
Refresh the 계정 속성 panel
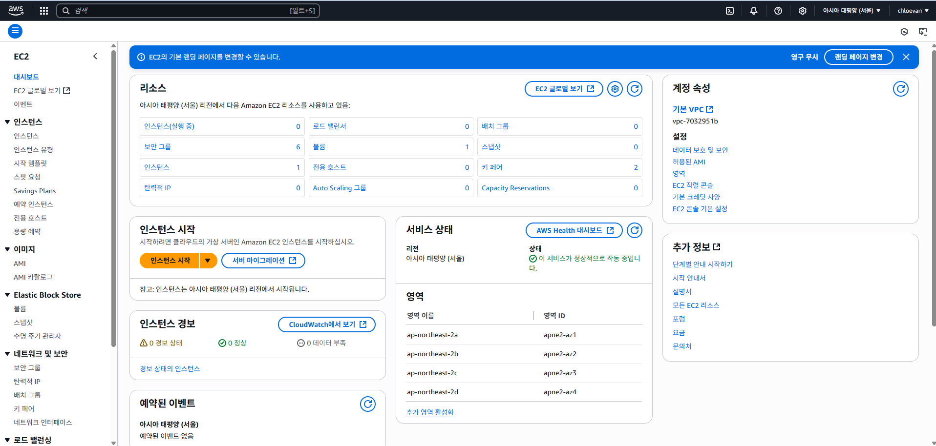pos(901,89)
